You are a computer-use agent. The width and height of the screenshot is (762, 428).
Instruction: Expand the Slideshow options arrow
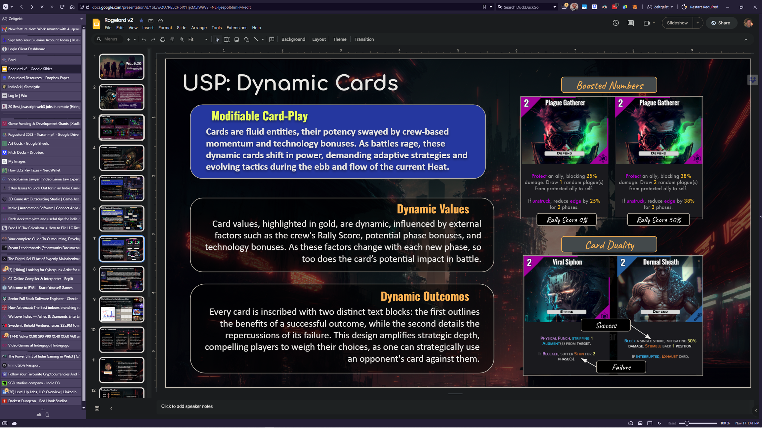pyautogui.click(x=698, y=23)
